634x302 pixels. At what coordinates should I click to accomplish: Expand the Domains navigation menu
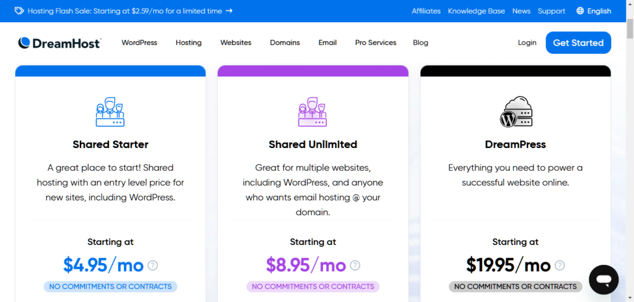point(285,43)
